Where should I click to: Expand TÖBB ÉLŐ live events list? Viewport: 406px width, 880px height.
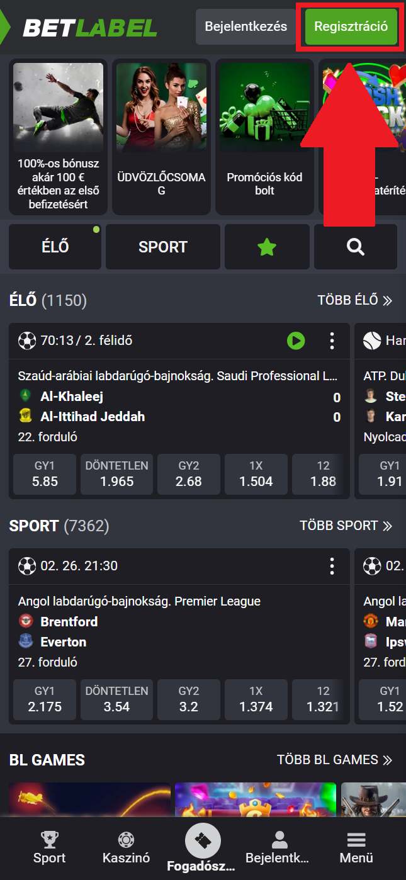point(354,300)
